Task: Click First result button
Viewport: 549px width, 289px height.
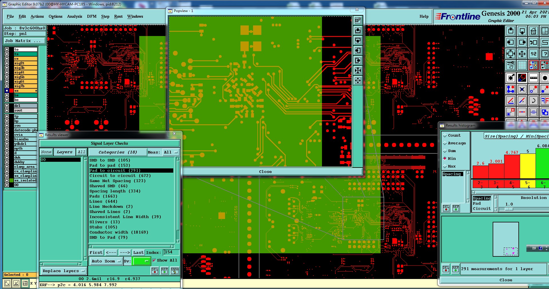Action: point(96,253)
